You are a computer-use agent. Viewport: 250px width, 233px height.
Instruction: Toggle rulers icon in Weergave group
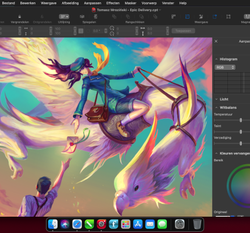click(173, 17)
